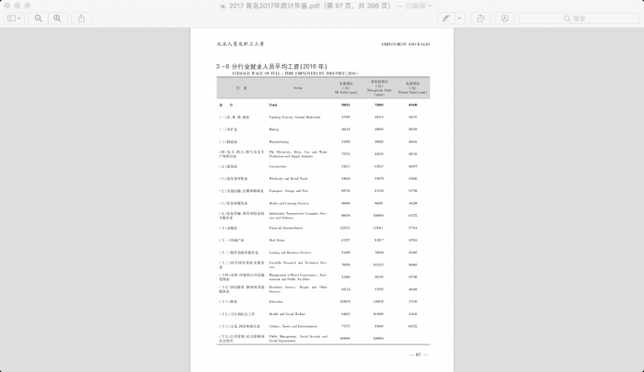Image resolution: width=644 pixels, height=372 pixels.
Task: Open the sidebar view options button
Action: [12, 18]
